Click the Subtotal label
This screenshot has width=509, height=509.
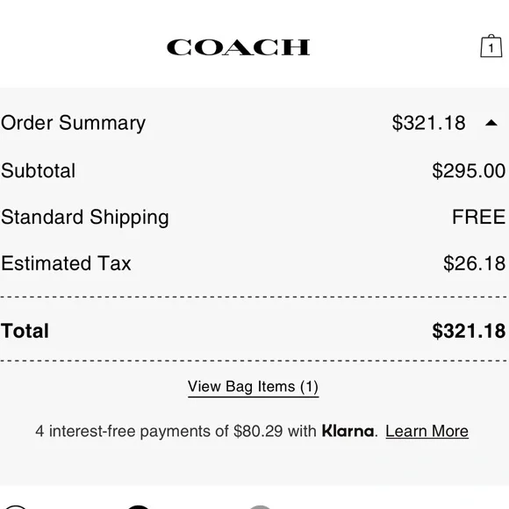tap(38, 170)
